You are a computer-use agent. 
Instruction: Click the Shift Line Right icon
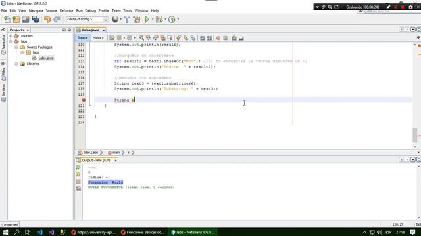click(209, 38)
